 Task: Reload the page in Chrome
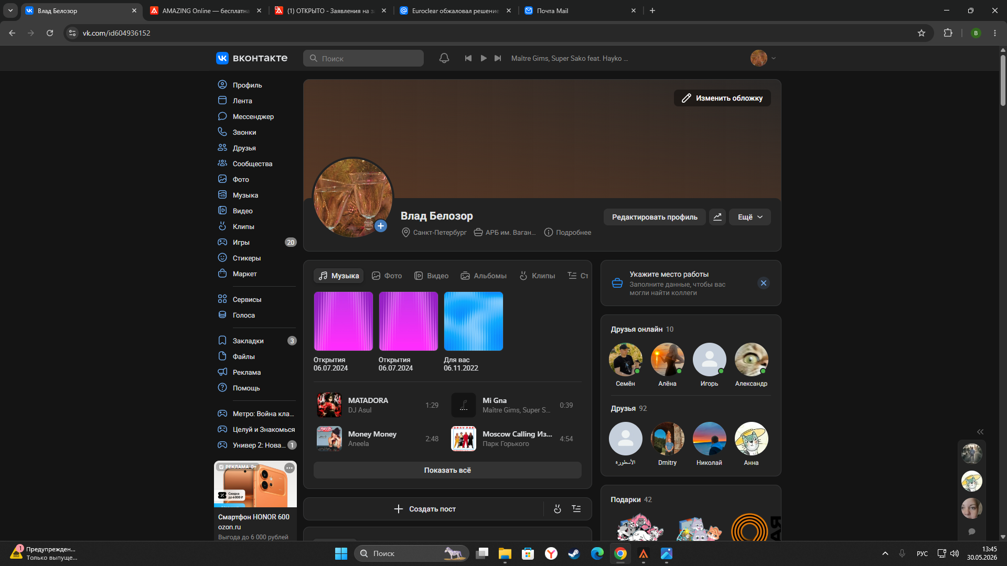click(50, 33)
